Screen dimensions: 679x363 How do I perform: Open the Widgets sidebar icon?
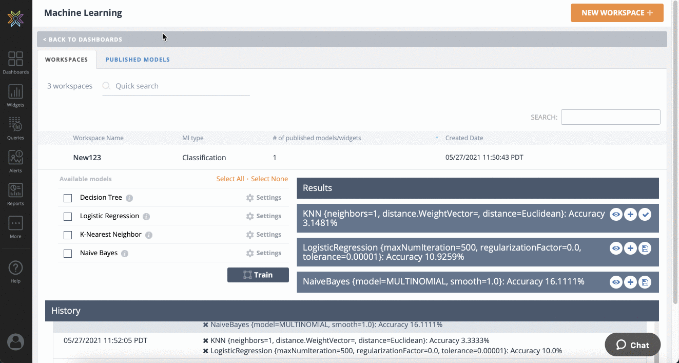(15, 95)
